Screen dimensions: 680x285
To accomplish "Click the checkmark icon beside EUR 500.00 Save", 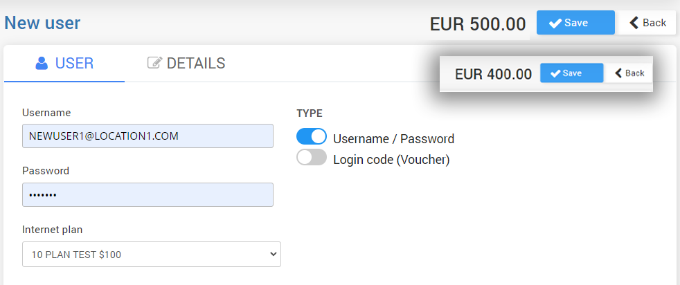I will click(x=555, y=23).
